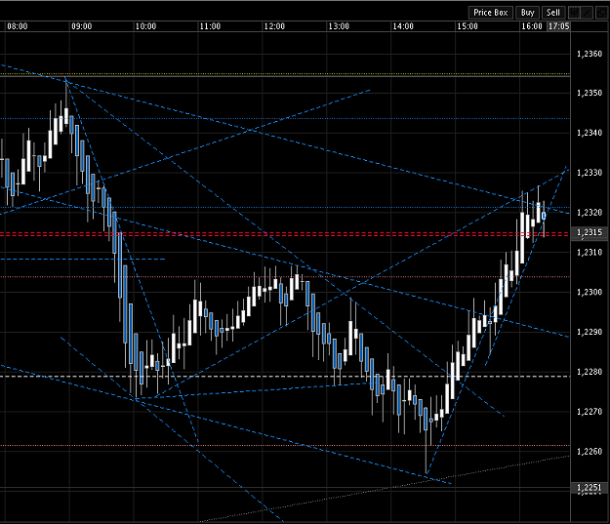This screenshot has width=610, height=524.
Task: Click the 17:05 current time marker
Action: tap(558, 26)
